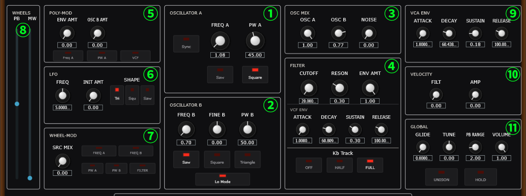
Task: Click the RESON knob in Filter
Action: 339,88
